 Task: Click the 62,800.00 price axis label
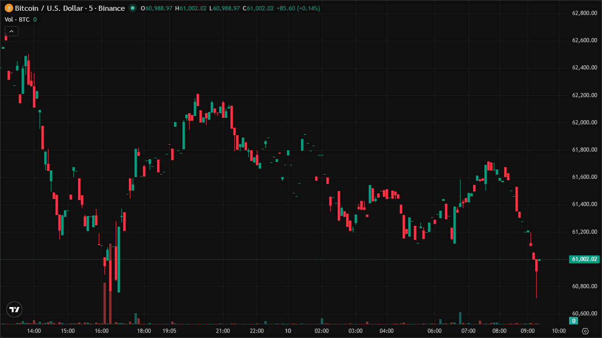[585, 13]
